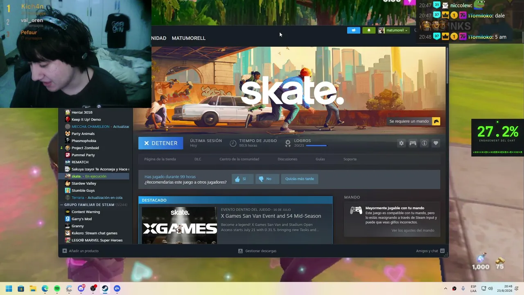Show skate game info panel

tap(424, 143)
